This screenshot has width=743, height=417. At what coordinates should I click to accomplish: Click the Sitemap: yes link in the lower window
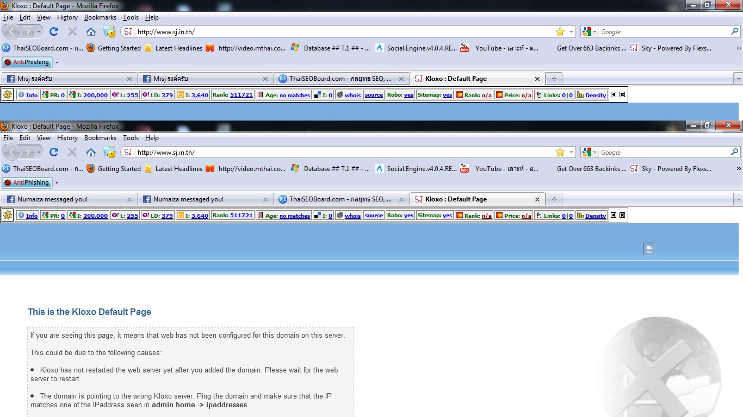point(435,216)
